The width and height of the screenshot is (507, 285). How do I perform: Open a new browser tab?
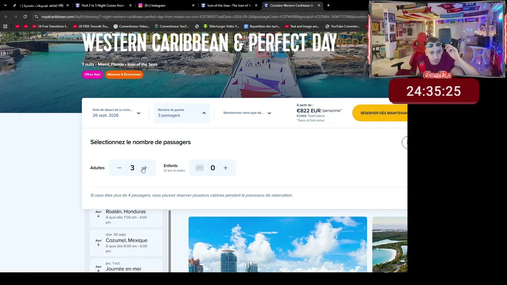click(328, 6)
